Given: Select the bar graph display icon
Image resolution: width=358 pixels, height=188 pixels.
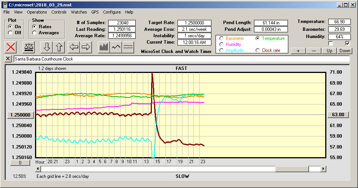Looking at the screenshot, I should click(104, 47).
